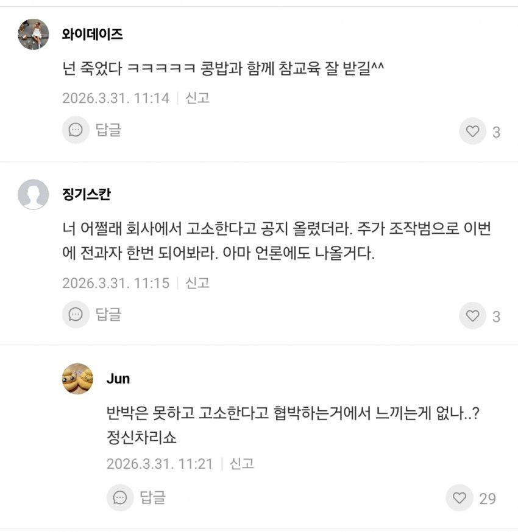Click 답글 text under Jun's reply
This screenshot has height=532, width=518.
pyautogui.click(x=152, y=497)
